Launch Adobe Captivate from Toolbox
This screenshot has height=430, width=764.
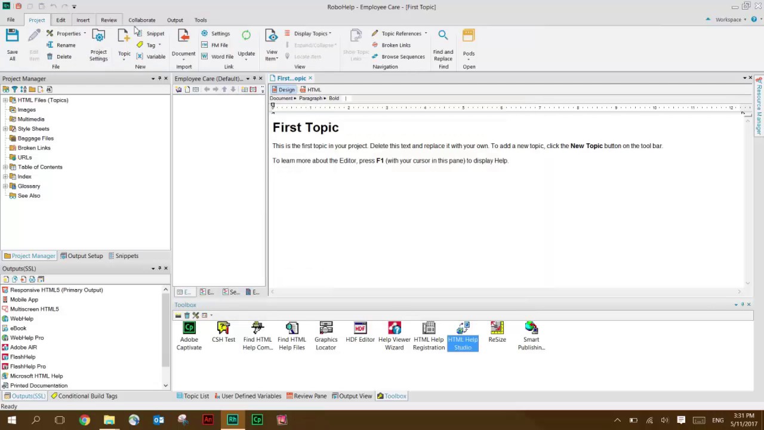[189, 336]
